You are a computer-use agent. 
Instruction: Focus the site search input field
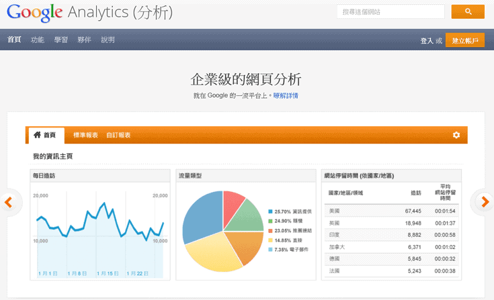tap(390, 11)
